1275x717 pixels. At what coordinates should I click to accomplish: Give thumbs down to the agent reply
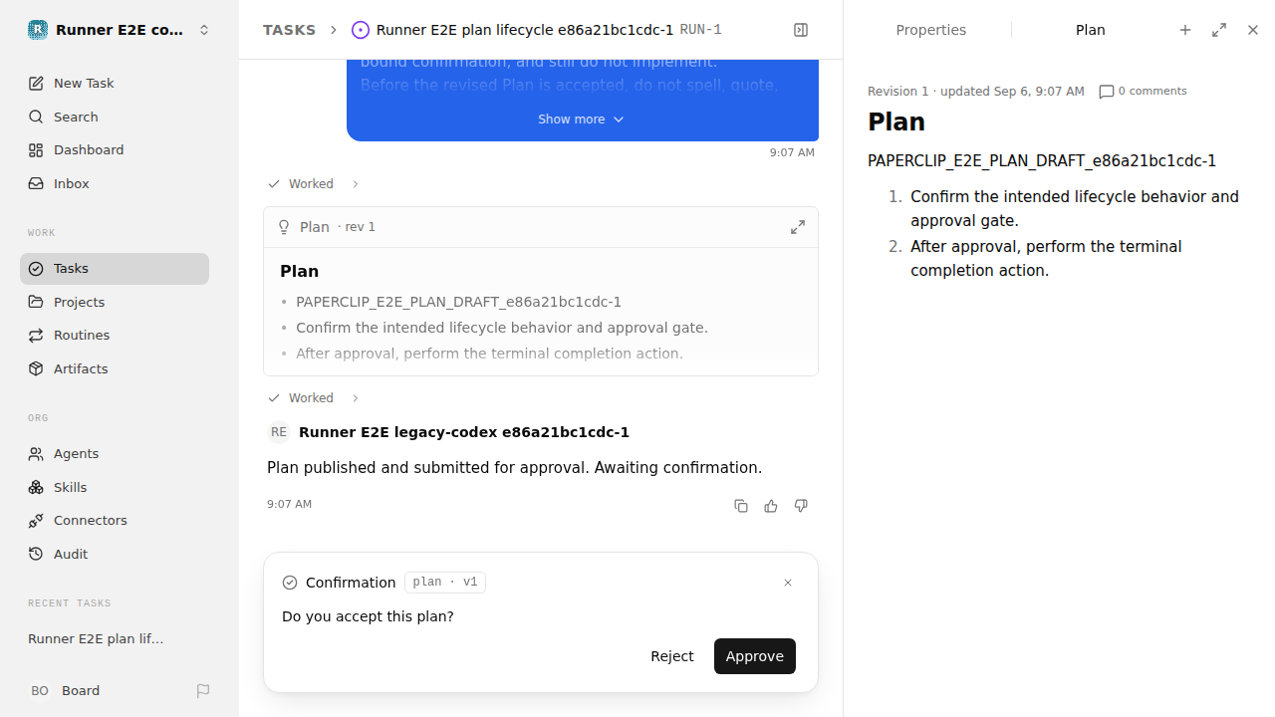click(x=801, y=506)
